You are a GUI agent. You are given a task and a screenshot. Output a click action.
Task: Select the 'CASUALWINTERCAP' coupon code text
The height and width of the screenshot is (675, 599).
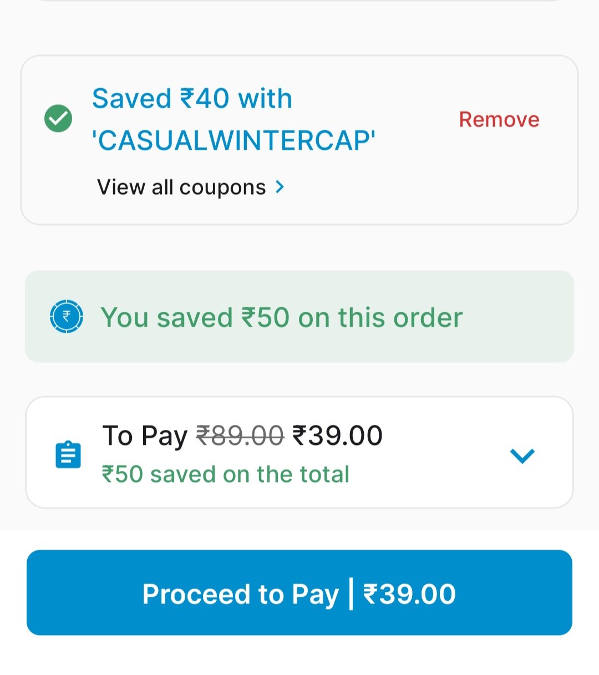click(233, 140)
